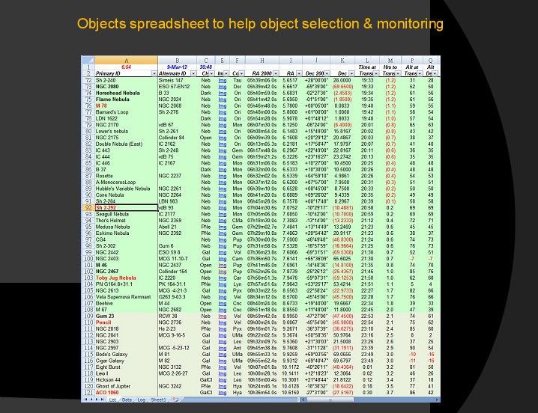Click the Select All corner of the grid

88,60
